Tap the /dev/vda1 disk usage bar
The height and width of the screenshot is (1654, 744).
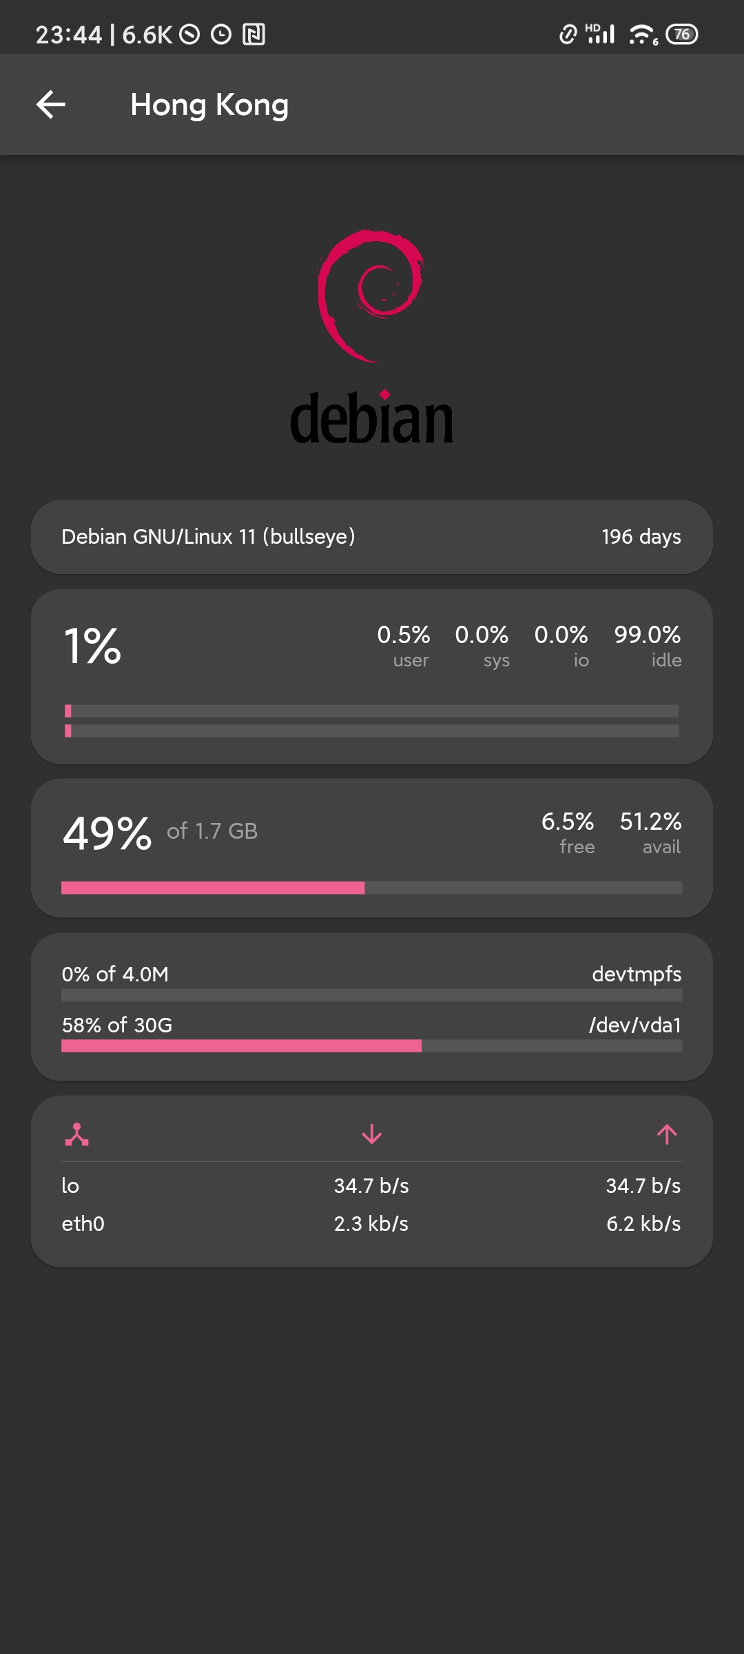click(x=371, y=1046)
